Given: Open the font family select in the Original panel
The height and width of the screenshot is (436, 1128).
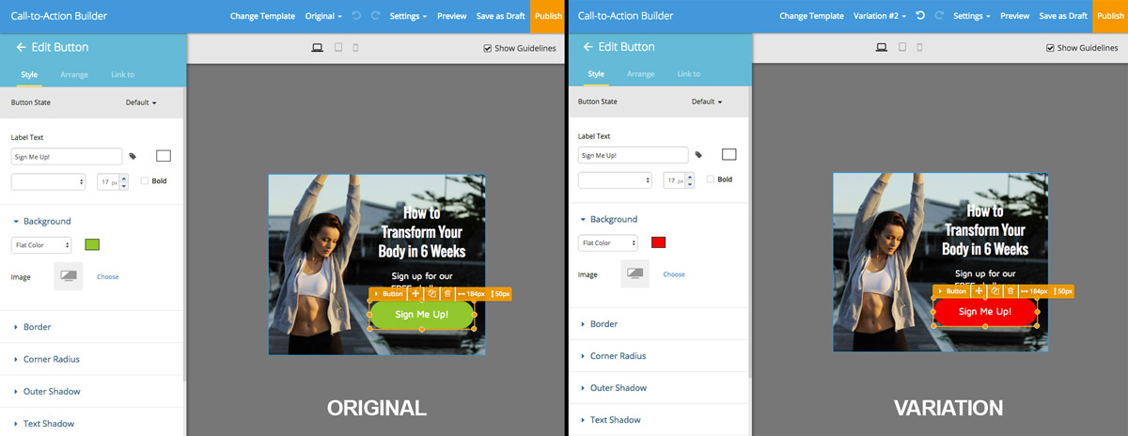Looking at the screenshot, I should point(49,181).
